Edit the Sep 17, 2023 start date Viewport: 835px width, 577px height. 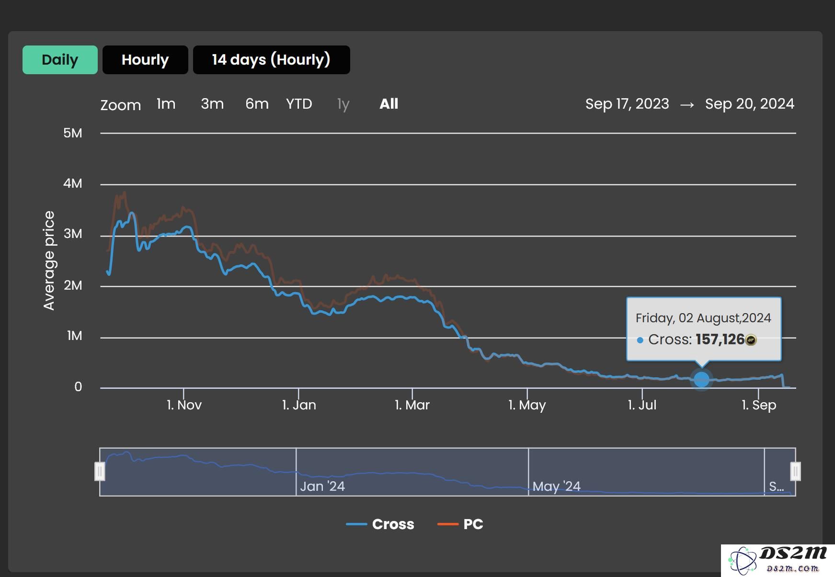(x=627, y=104)
